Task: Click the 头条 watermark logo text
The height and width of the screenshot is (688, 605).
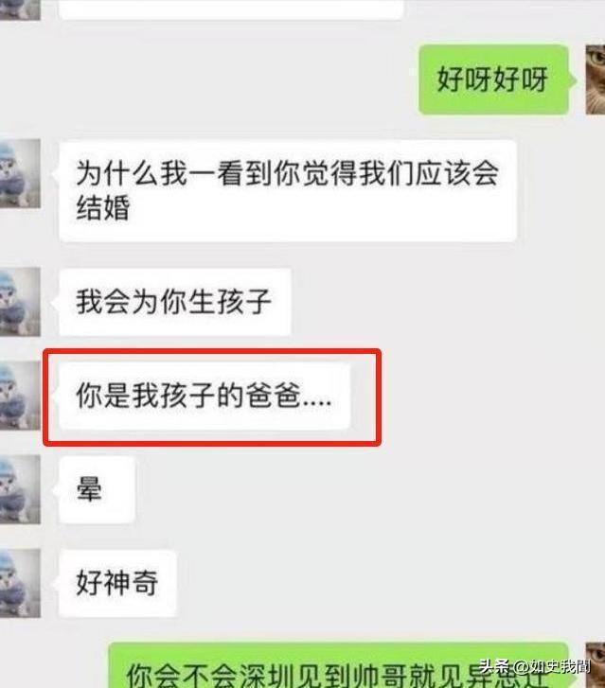Action: pyautogui.click(x=494, y=666)
